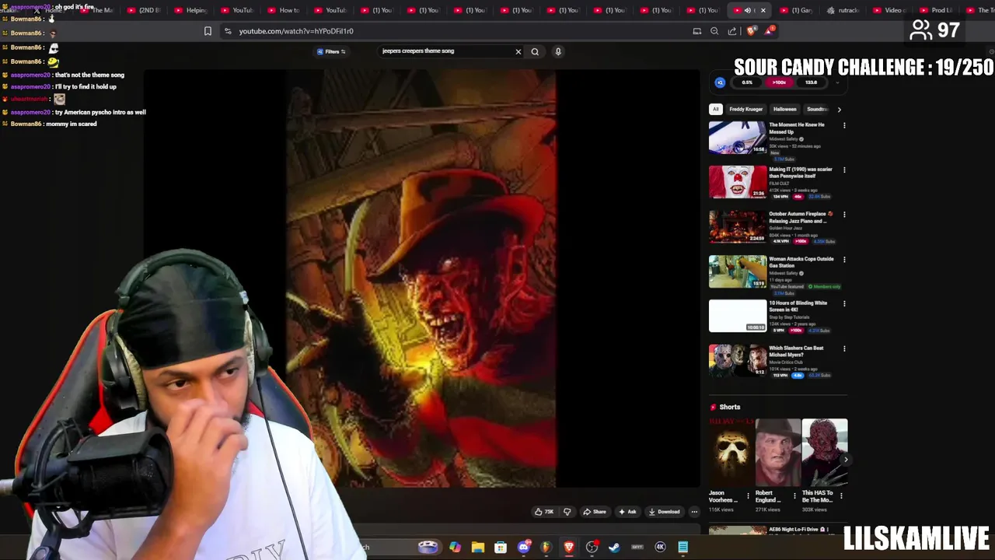The image size is (995, 560).
Task: Open more actions ellipsis under the video
Action: click(x=694, y=512)
